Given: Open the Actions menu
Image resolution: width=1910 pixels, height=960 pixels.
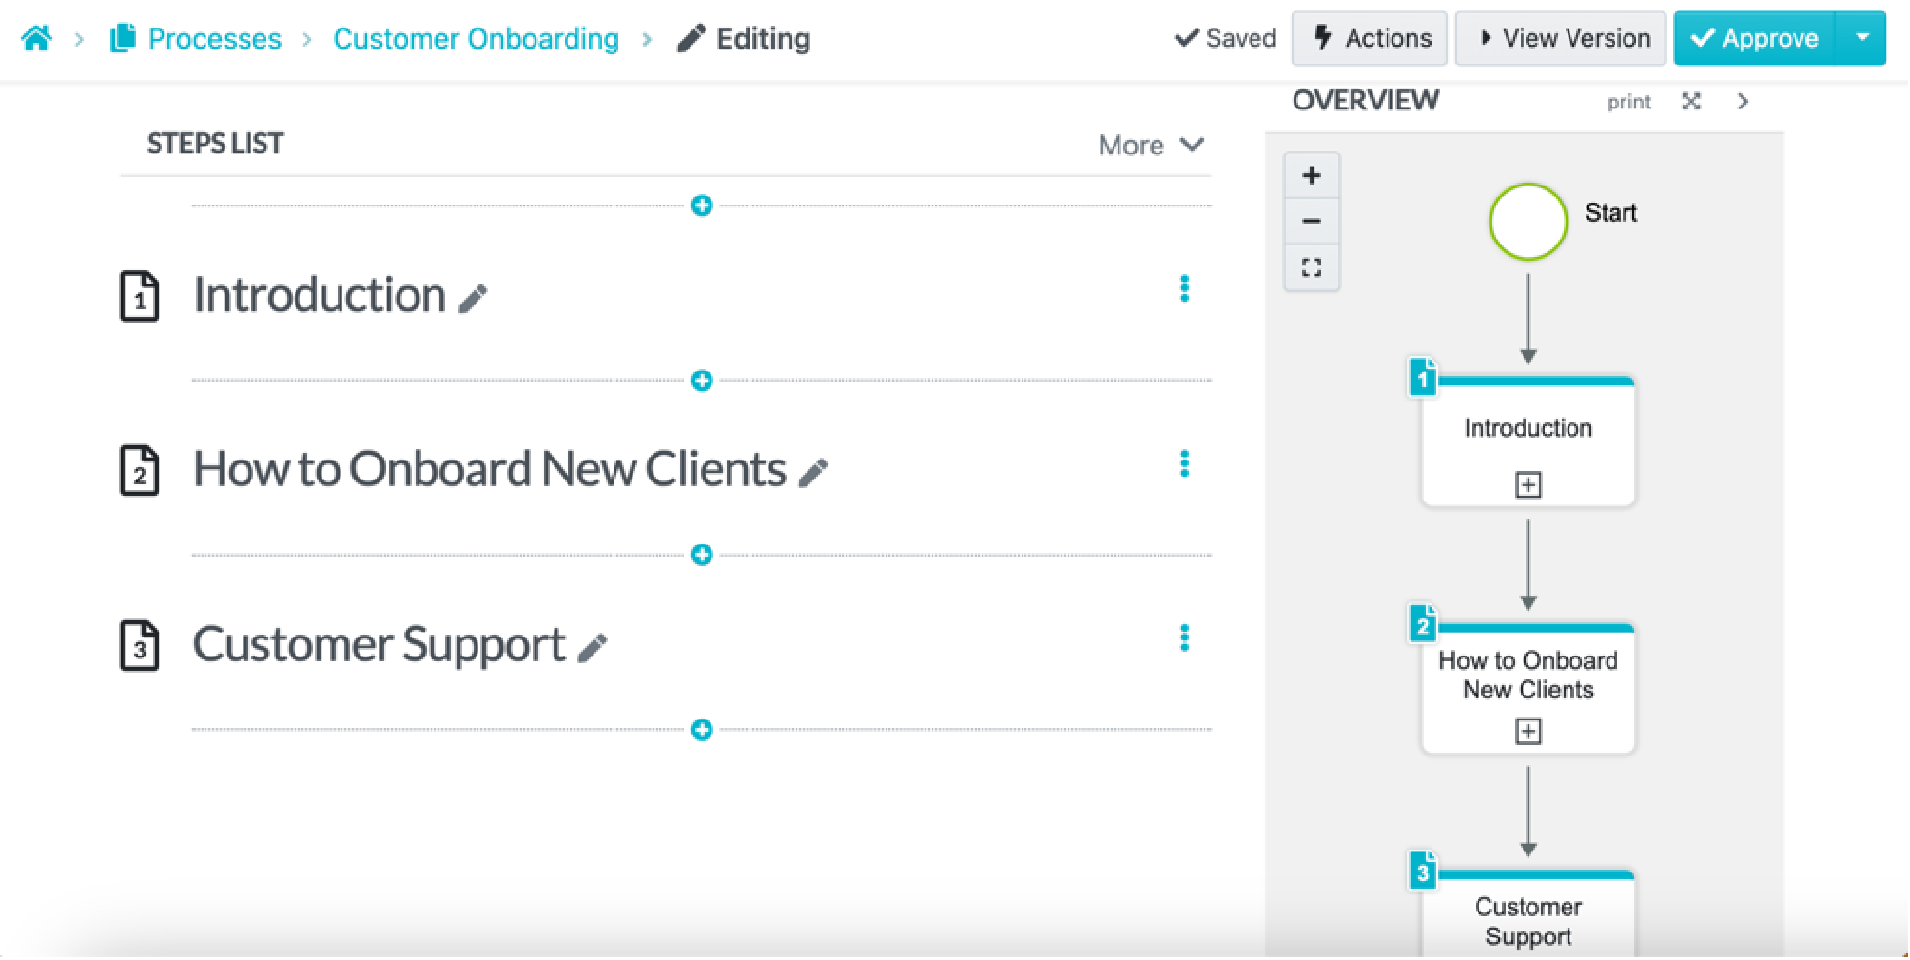Looking at the screenshot, I should 1369,38.
